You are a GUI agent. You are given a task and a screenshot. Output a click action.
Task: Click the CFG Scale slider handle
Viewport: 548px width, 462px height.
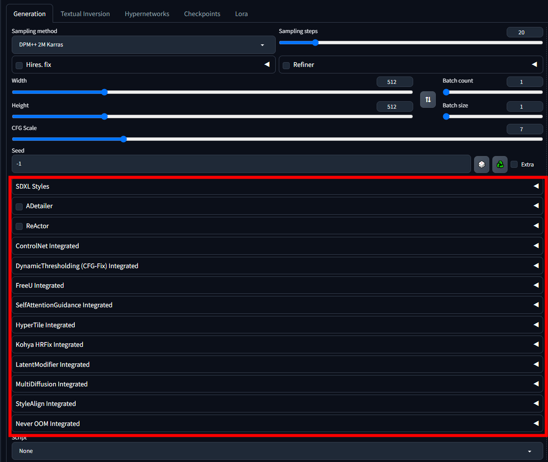pyautogui.click(x=123, y=139)
